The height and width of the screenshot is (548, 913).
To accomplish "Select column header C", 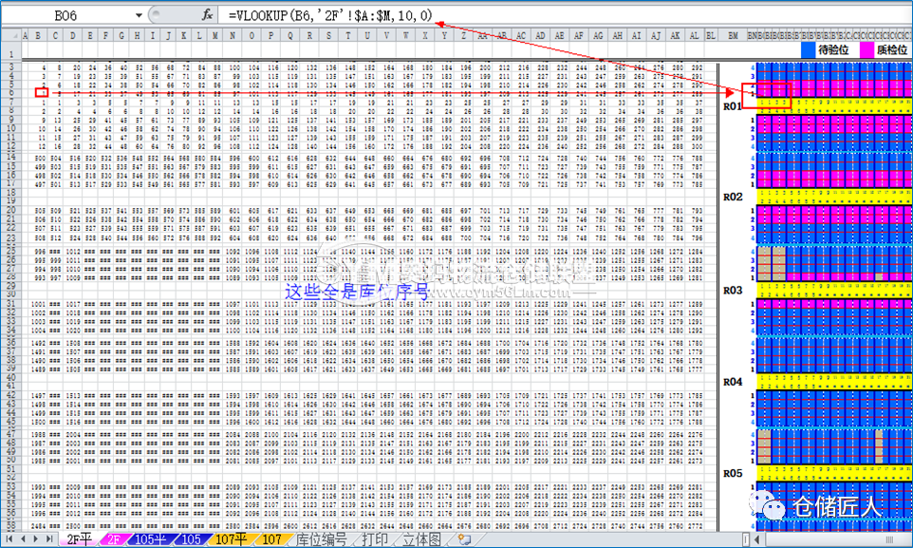I will (55, 36).
